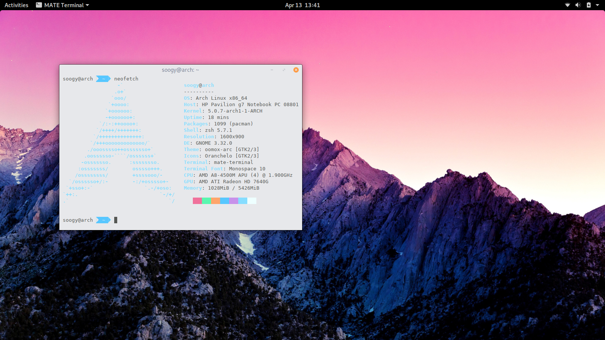Click the MATE Terminal app icon in panel
The width and height of the screenshot is (605, 340).
pos(38,5)
